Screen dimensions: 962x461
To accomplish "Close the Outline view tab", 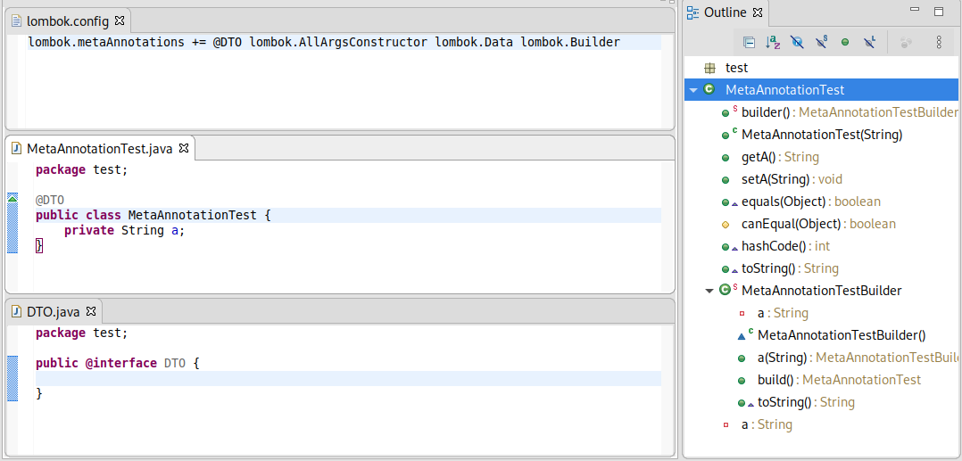I will tap(758, 12).
